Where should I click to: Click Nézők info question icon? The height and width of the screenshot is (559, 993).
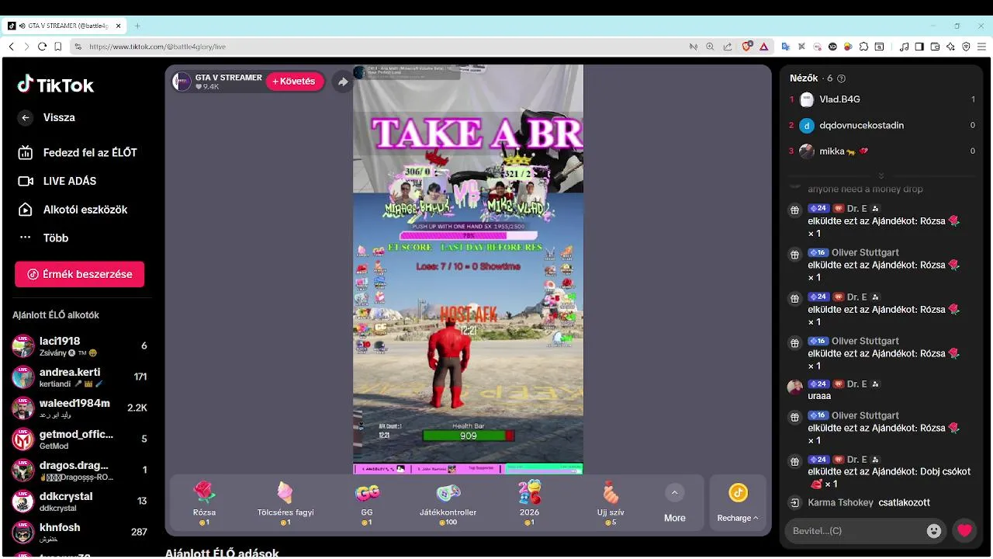pos(842,78)
